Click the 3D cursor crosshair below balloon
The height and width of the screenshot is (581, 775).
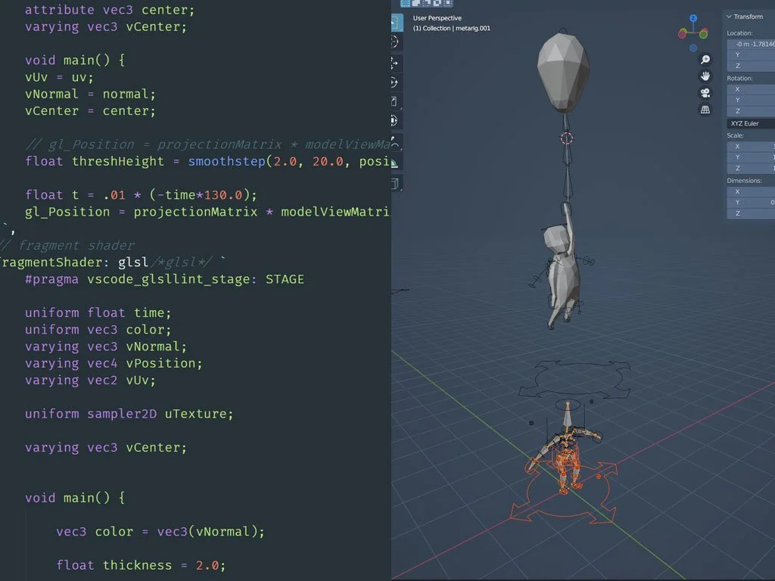[567, 138]
